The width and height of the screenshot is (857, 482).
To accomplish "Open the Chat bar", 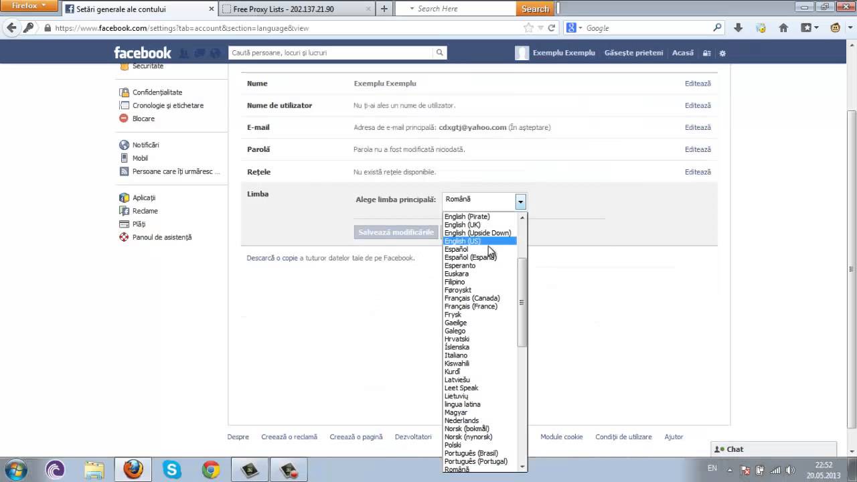I will point(773,449).
